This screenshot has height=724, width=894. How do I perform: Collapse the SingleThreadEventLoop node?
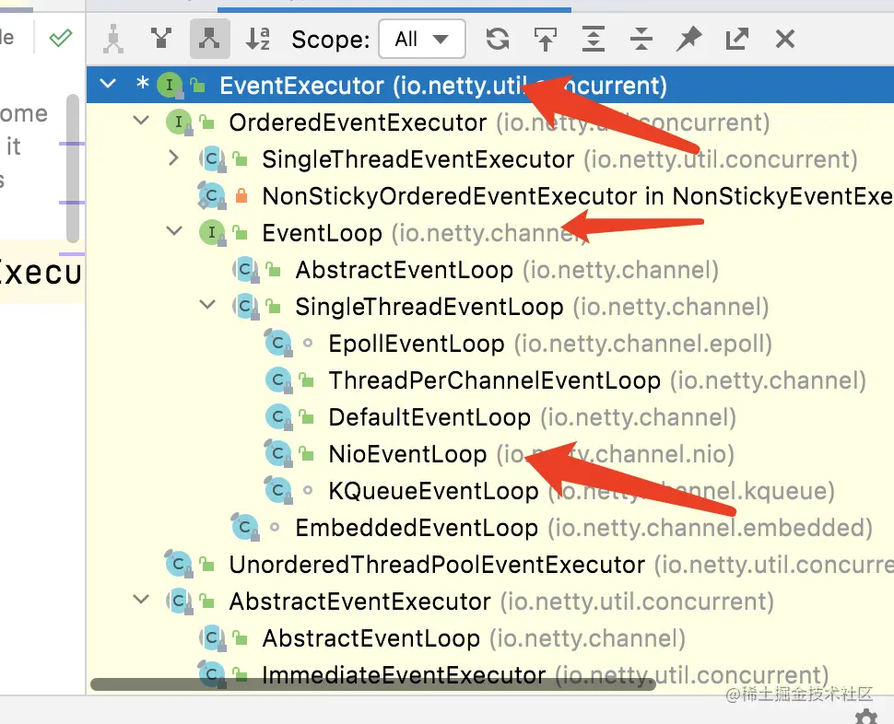[x=207, y=305]
